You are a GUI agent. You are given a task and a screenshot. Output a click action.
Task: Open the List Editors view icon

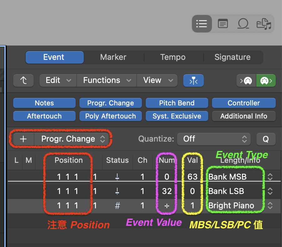[202, 24]
